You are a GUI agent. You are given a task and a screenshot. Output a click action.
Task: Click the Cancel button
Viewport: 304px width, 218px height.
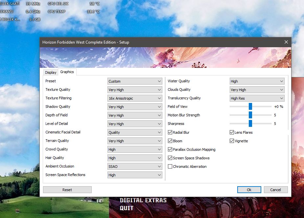coord(275,190)
